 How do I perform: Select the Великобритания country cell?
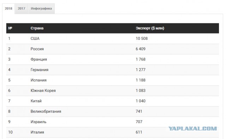pyautogui.click(x=46, y=111)
